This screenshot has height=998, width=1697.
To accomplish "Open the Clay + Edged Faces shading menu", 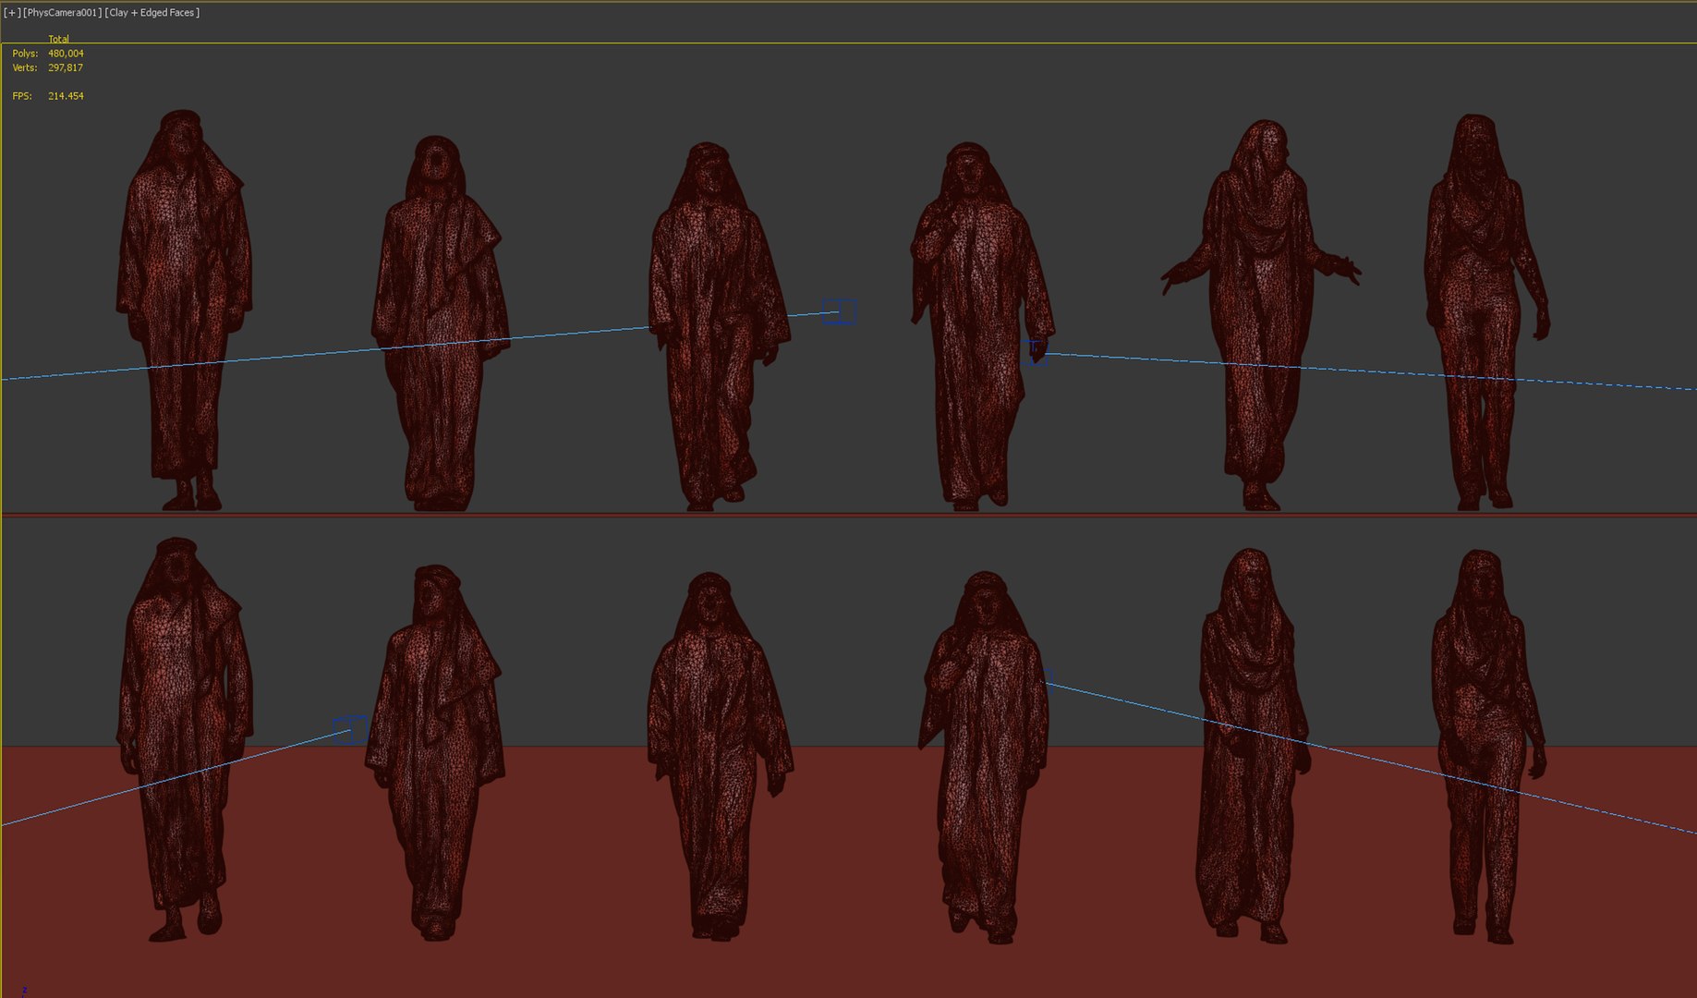I will pos(152,13).
